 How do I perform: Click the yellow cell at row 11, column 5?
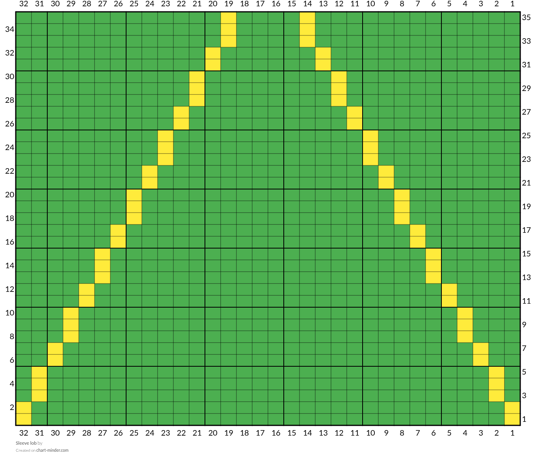click(449, 301)
